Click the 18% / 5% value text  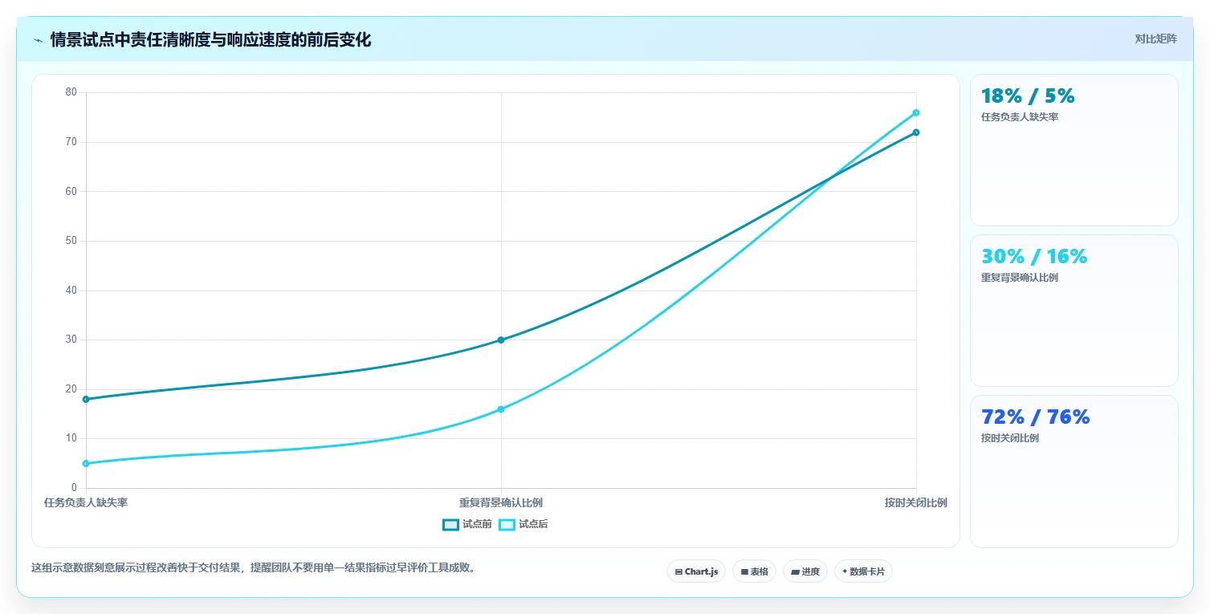1028,96
